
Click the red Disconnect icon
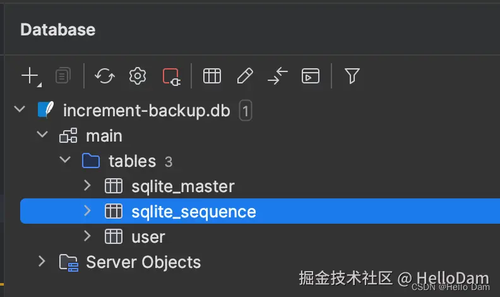click(171, 77)
